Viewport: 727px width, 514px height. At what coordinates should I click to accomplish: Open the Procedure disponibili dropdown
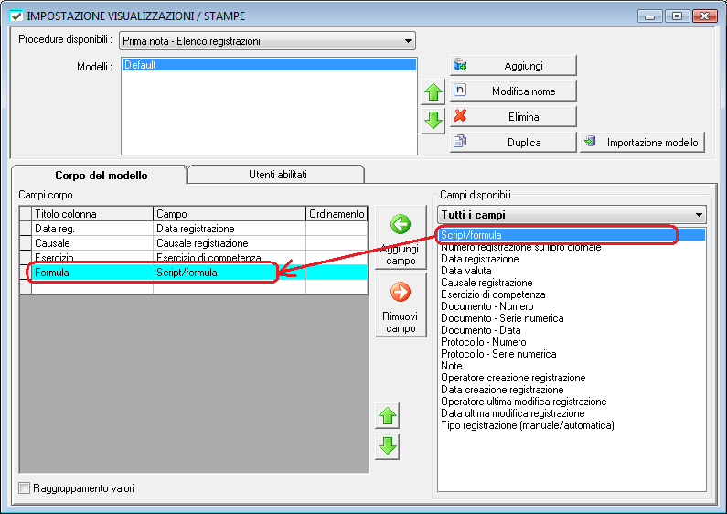[408, 41]
